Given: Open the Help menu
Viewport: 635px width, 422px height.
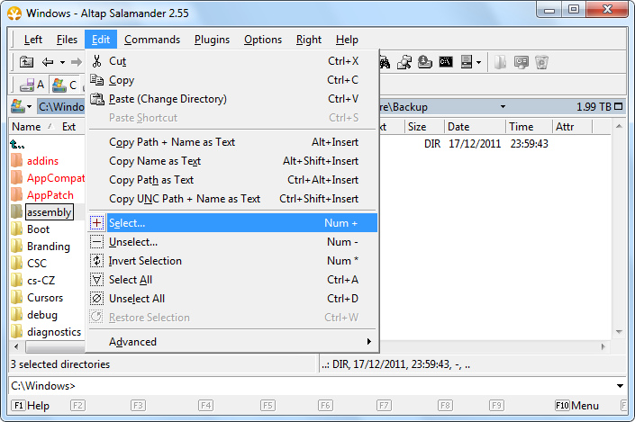Looking at the screenshot, I should point(347,40).
